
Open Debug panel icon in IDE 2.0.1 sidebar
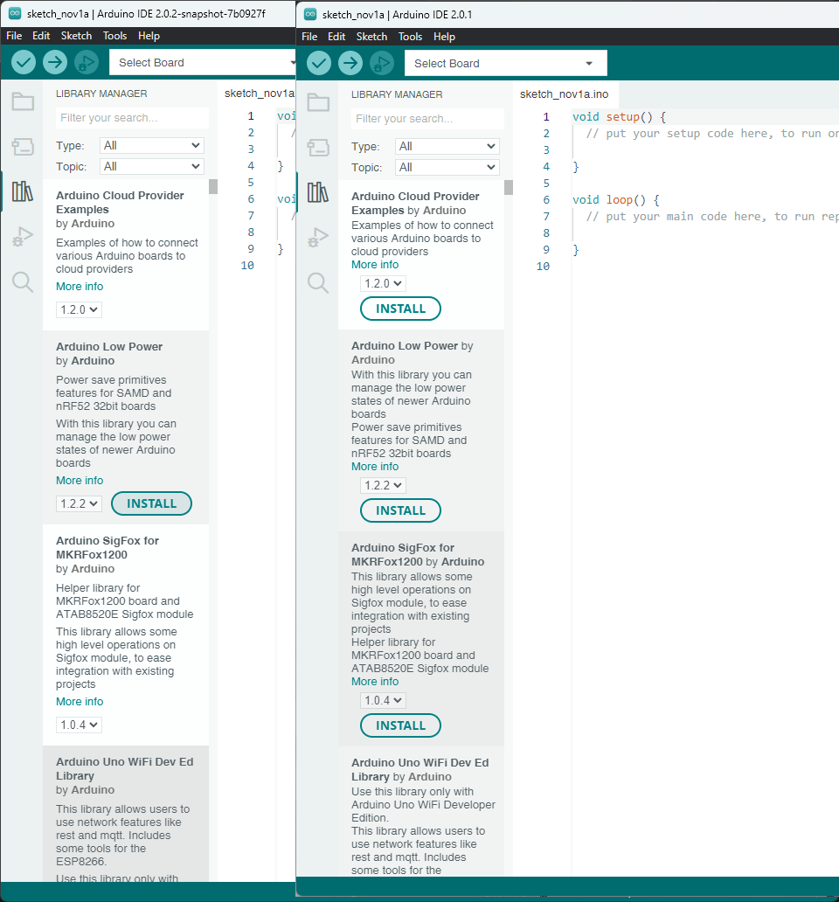pos(318,237)
